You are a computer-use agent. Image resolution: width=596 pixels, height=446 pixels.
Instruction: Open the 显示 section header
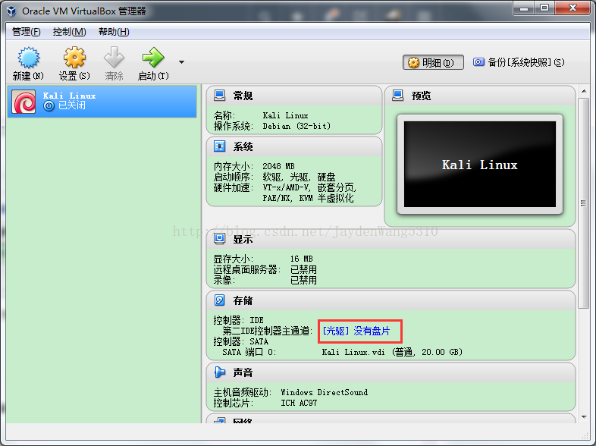pos(391,239)
